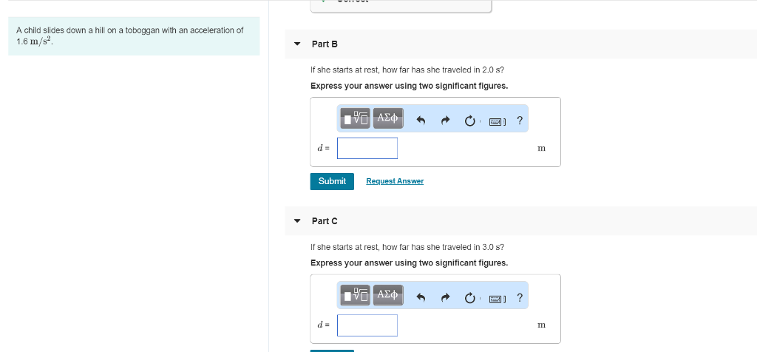Click the Part B distance answer box
Viewport: 757px width, 352px height.
pos(367,148)
